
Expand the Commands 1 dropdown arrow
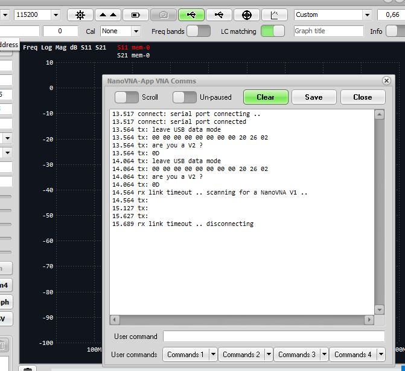coord(213,354)
